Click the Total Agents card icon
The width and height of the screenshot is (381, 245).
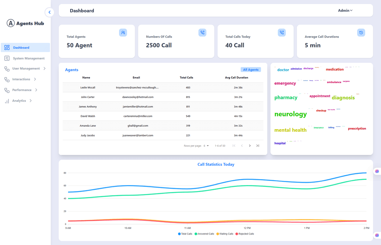(x=123, y=33)
